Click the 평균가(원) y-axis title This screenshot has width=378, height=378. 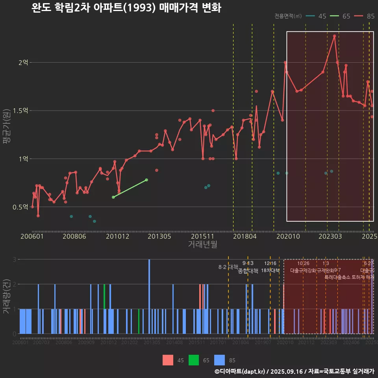point(7,126)
